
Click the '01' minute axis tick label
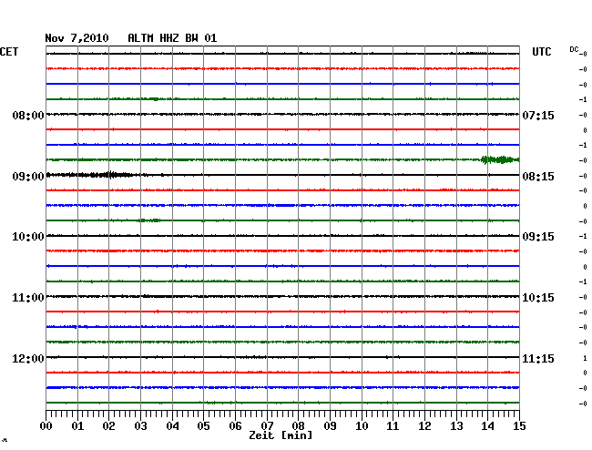[77, 426]
